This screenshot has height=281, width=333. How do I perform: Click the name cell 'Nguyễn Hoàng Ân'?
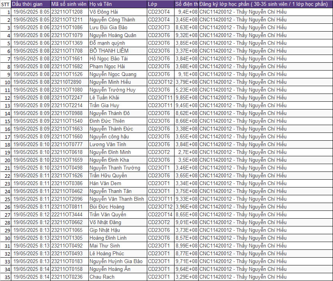[118, 269]
